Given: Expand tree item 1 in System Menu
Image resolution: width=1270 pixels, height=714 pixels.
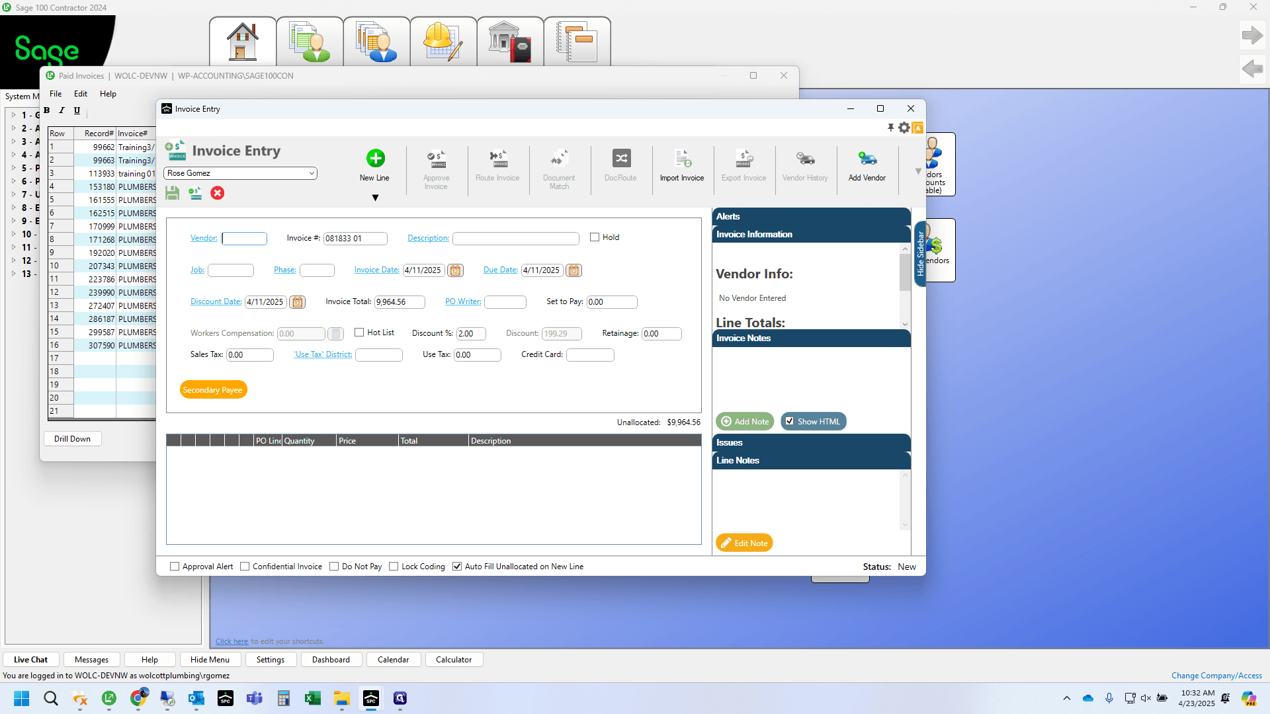Looking at the screenshot, I should 13,115.
